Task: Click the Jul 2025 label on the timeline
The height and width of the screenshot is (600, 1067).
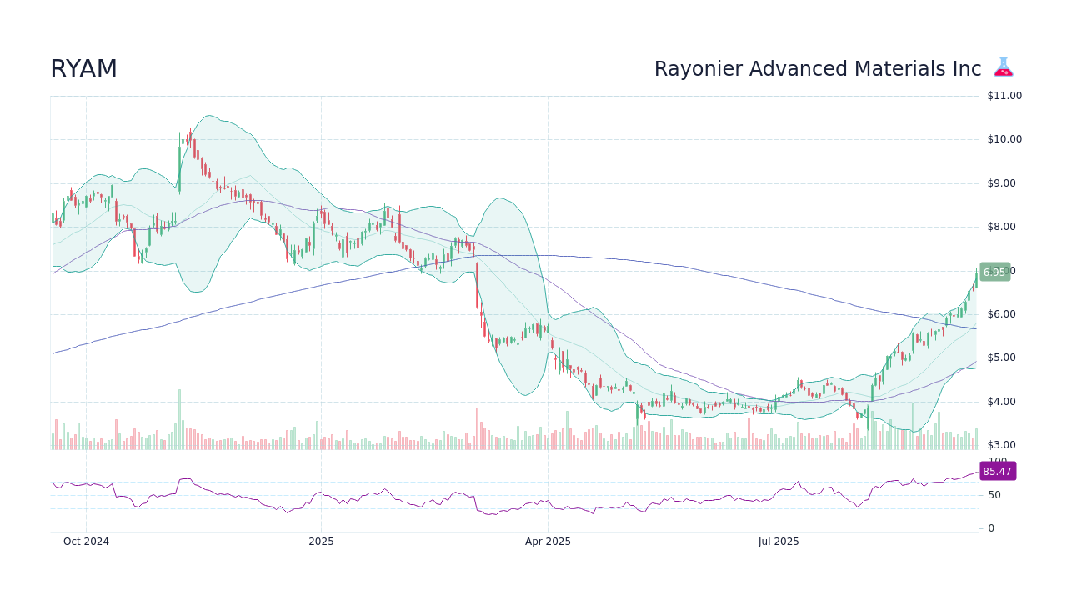Action: [779, 542]
